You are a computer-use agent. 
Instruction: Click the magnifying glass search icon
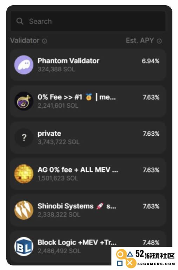pyautogui.click(x=20, y=21)
